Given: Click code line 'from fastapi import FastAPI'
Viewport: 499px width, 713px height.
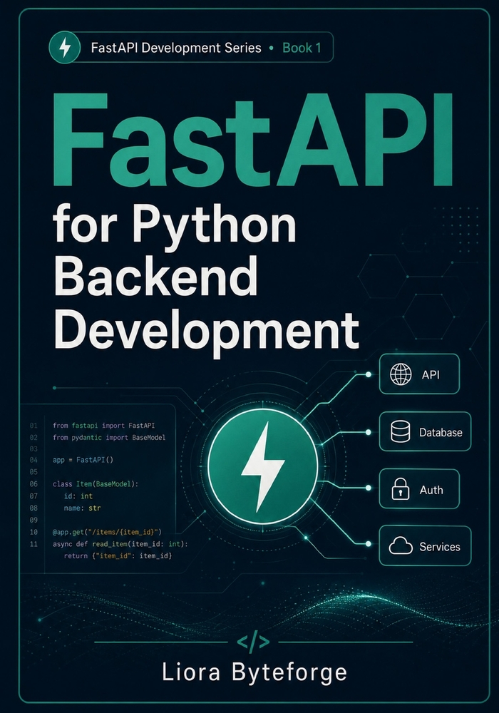Looking at the screenshot, I should [x=103, y=426].
